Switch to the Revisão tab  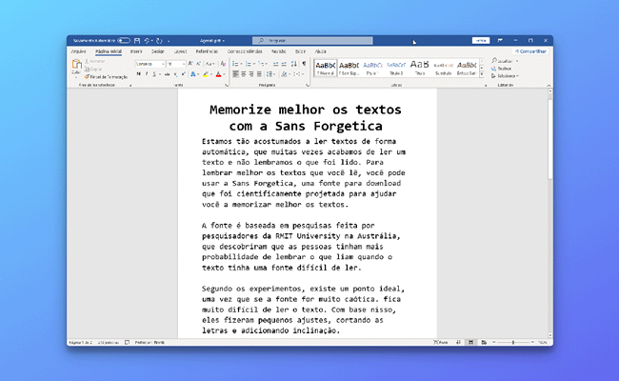point(278,51)
